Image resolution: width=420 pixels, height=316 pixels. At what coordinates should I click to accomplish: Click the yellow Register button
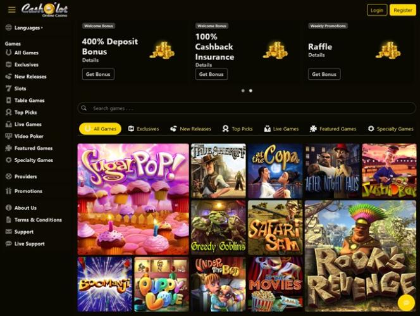[x=403, y=10]
